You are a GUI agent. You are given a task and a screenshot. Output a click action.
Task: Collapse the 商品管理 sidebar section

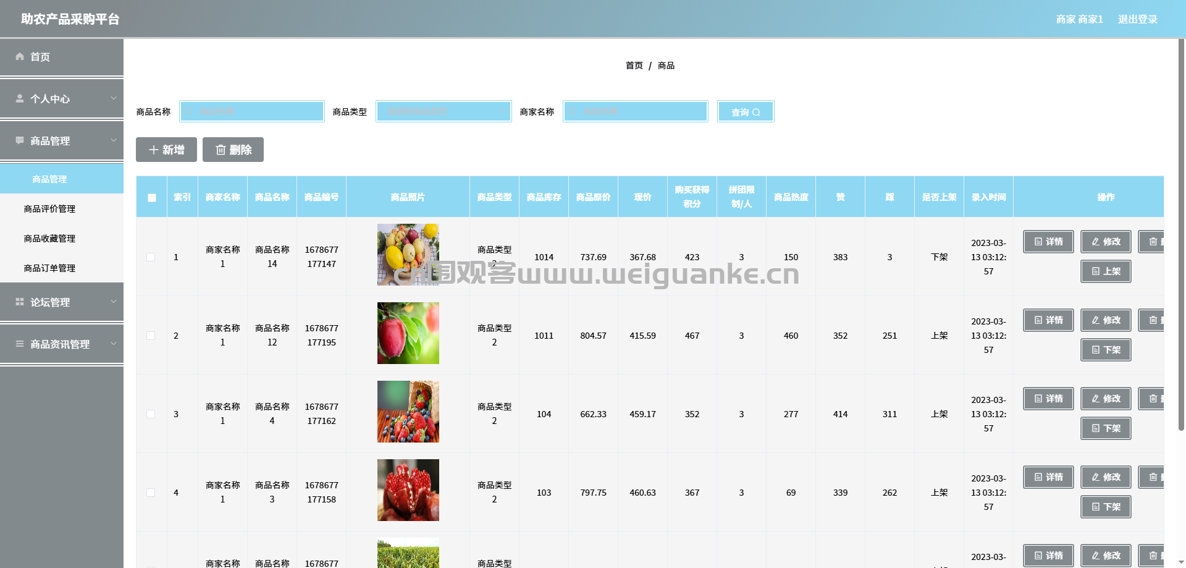coord(62,141)
